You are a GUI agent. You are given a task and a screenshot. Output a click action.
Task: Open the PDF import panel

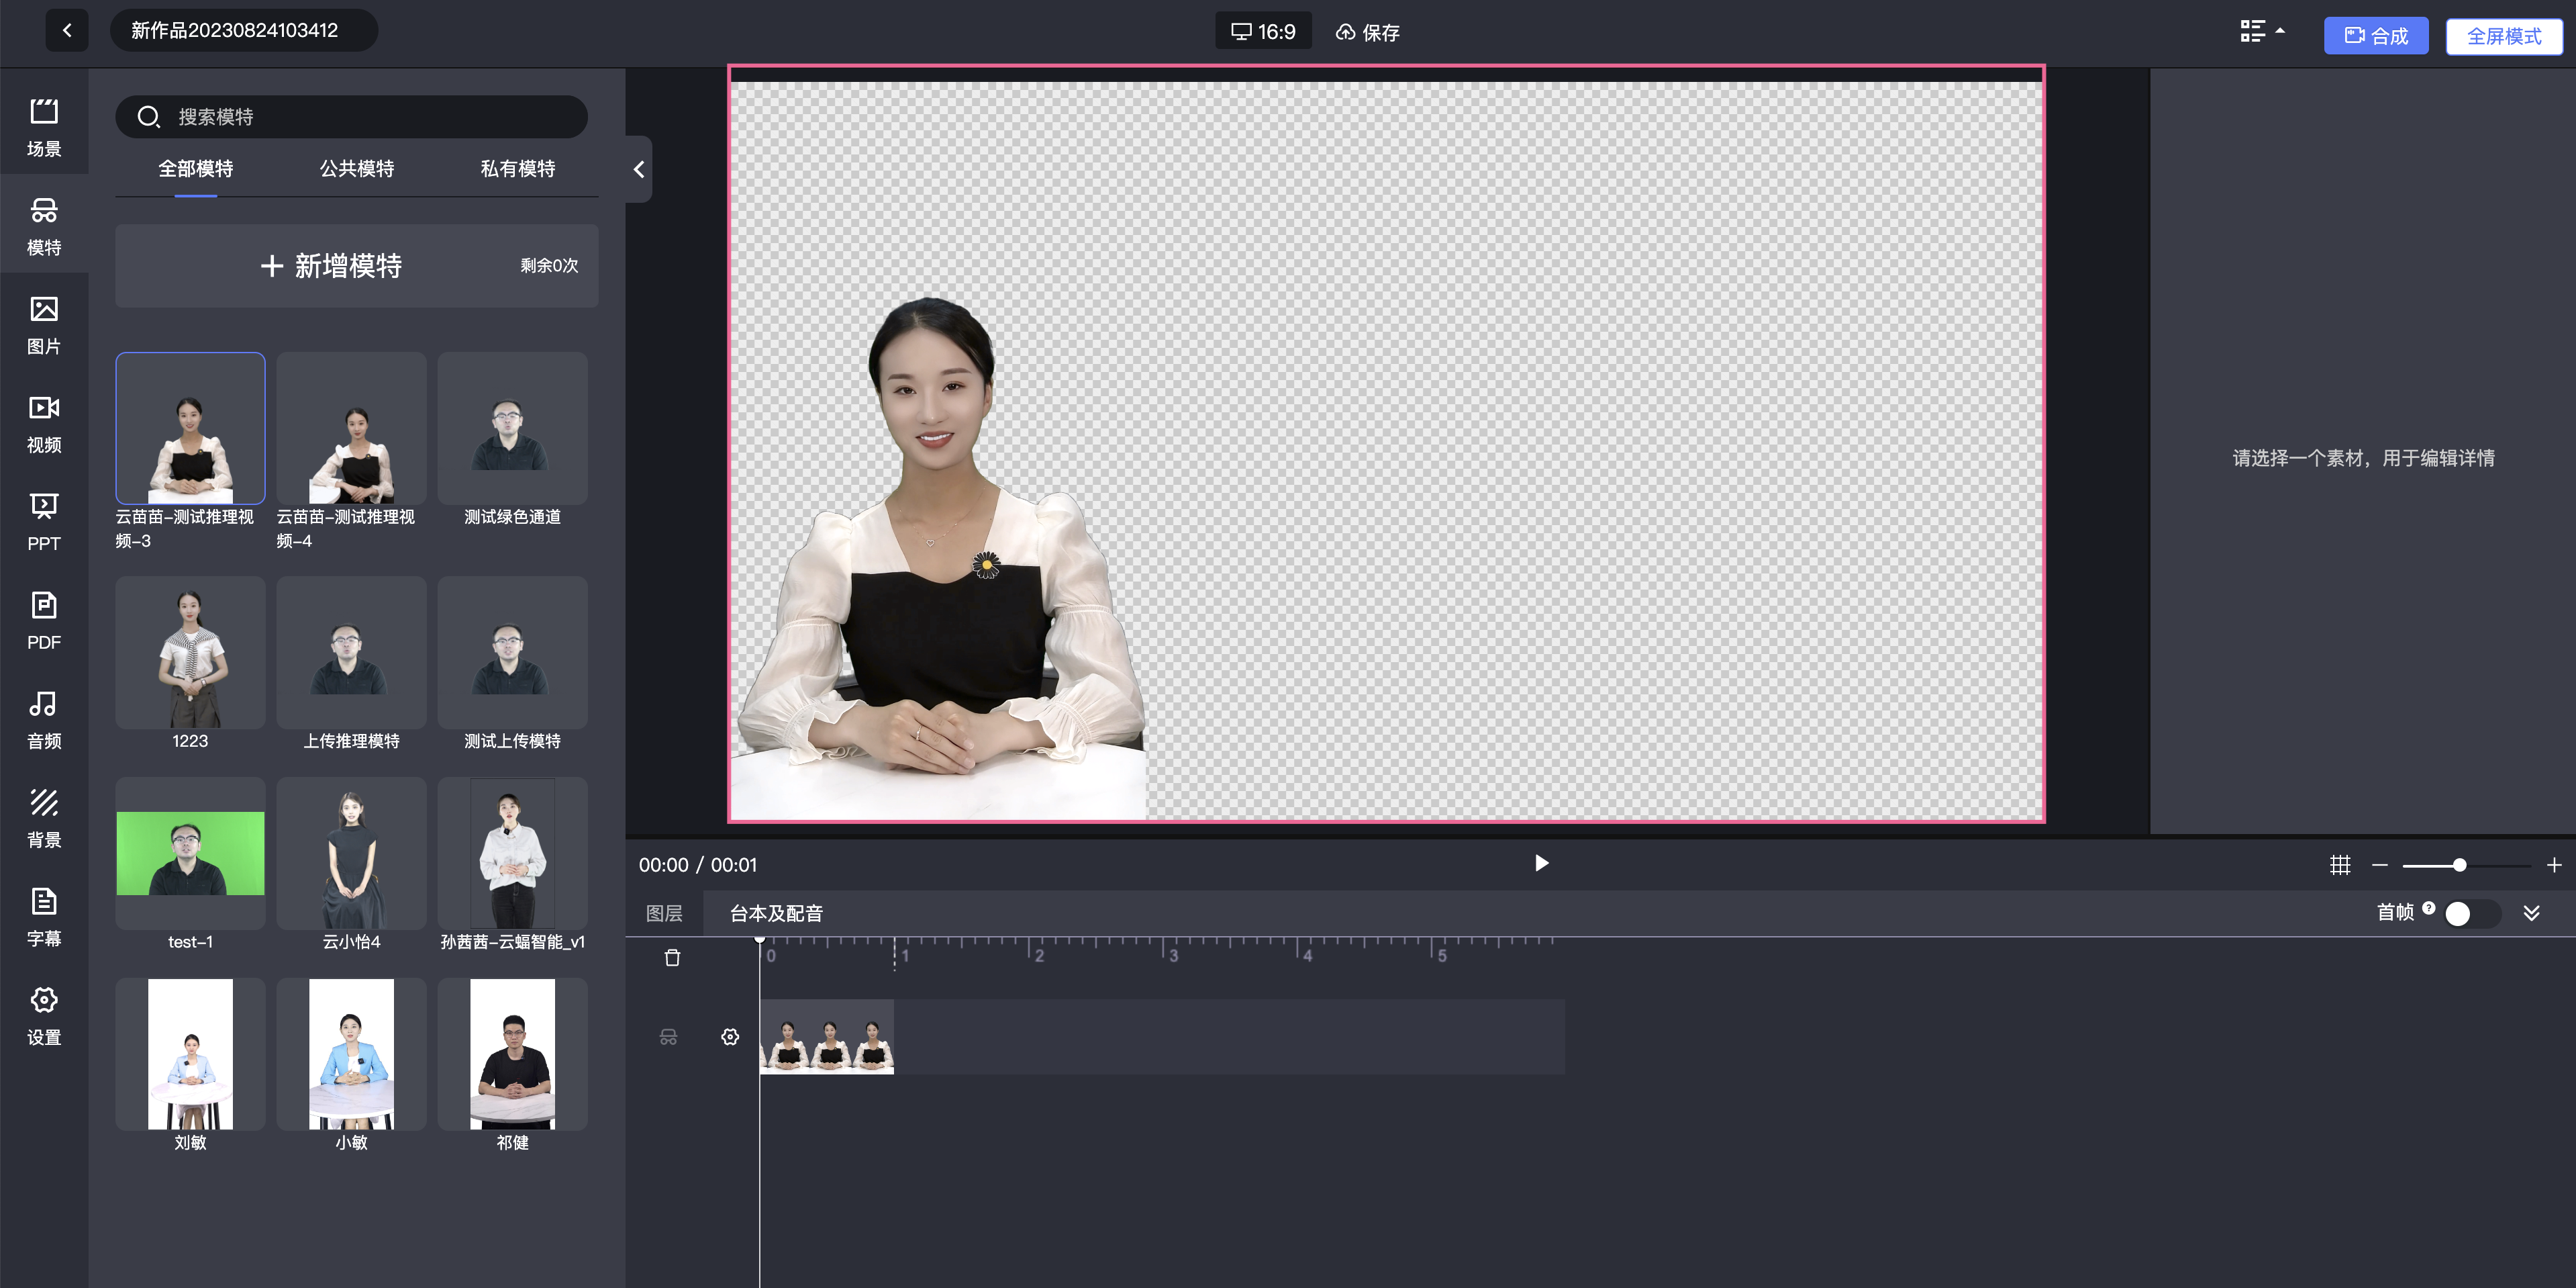pyautogui.click(x=44, y=620)
